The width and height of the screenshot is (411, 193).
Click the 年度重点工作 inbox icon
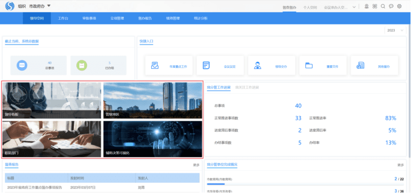tap(155, 65)
